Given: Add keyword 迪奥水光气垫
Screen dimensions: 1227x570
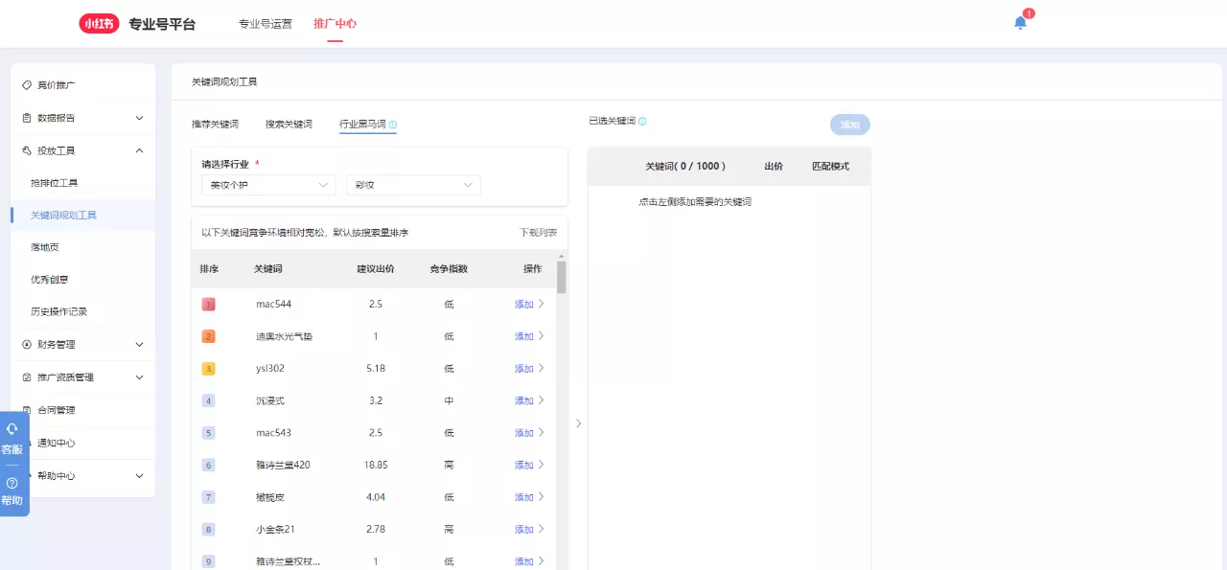Looking at the screenshot, I should coord(524,336).
